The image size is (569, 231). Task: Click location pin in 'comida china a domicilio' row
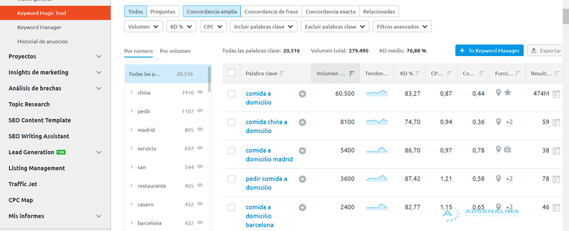(x=499, y=122)
